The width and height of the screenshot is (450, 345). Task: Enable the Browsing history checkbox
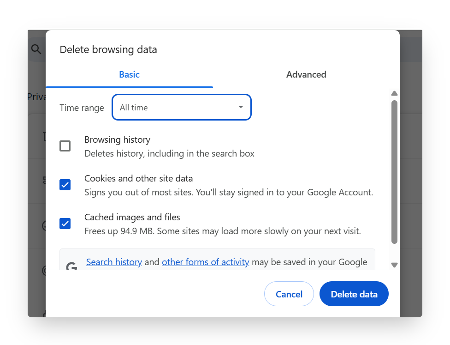pos(65,146)
